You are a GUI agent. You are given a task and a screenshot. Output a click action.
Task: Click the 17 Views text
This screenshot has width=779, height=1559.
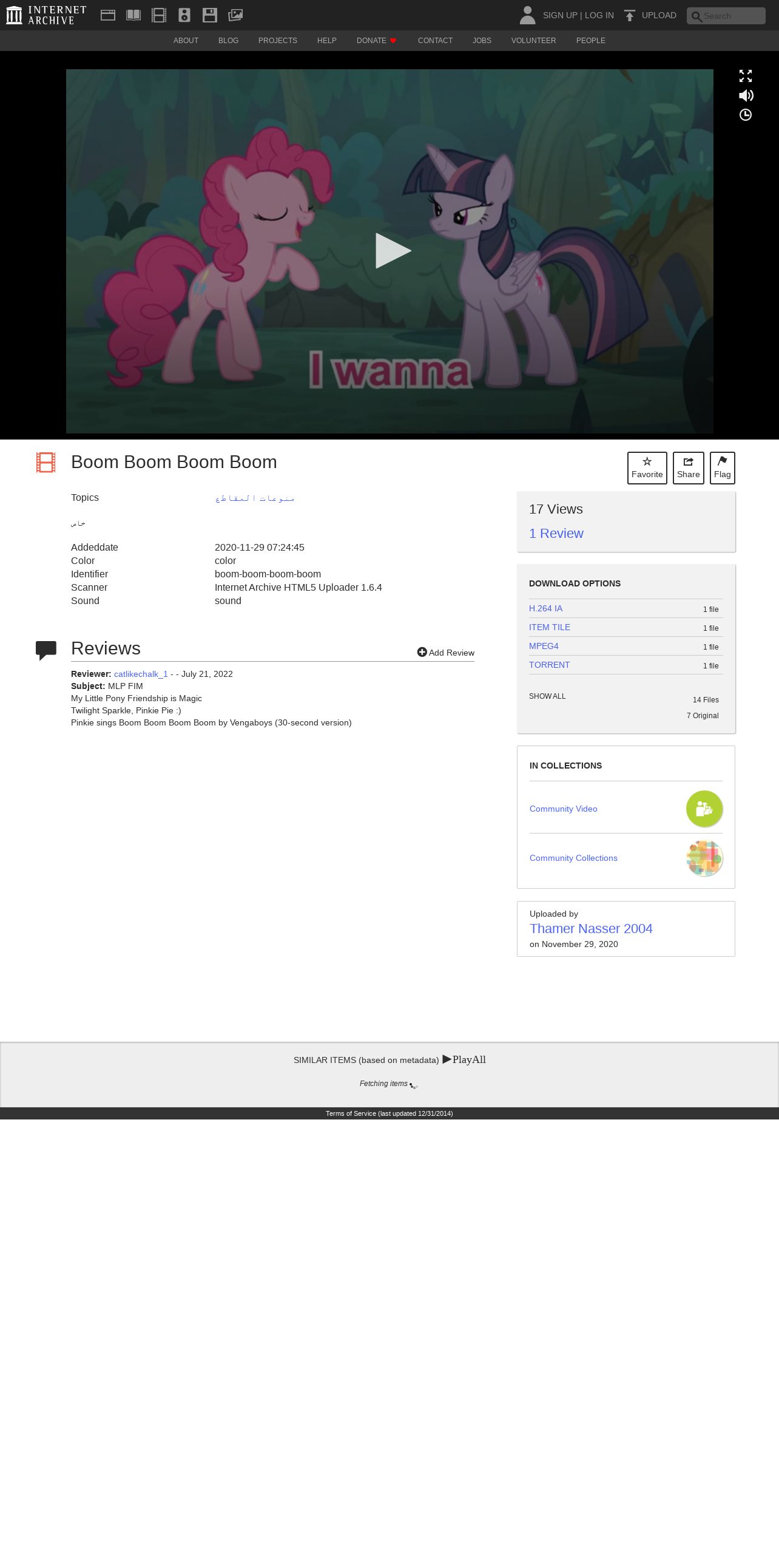click(x=556, y=509)
